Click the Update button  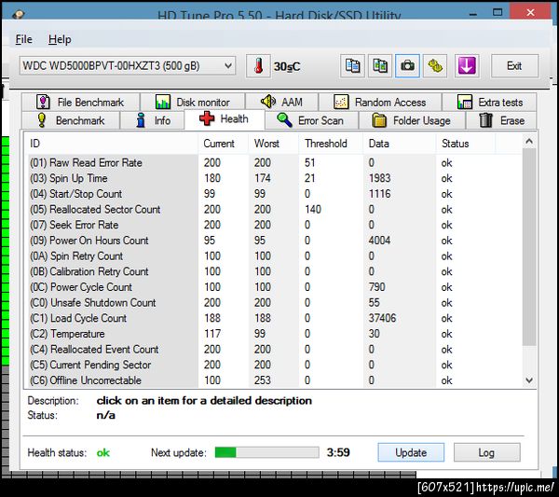point(411,452)
